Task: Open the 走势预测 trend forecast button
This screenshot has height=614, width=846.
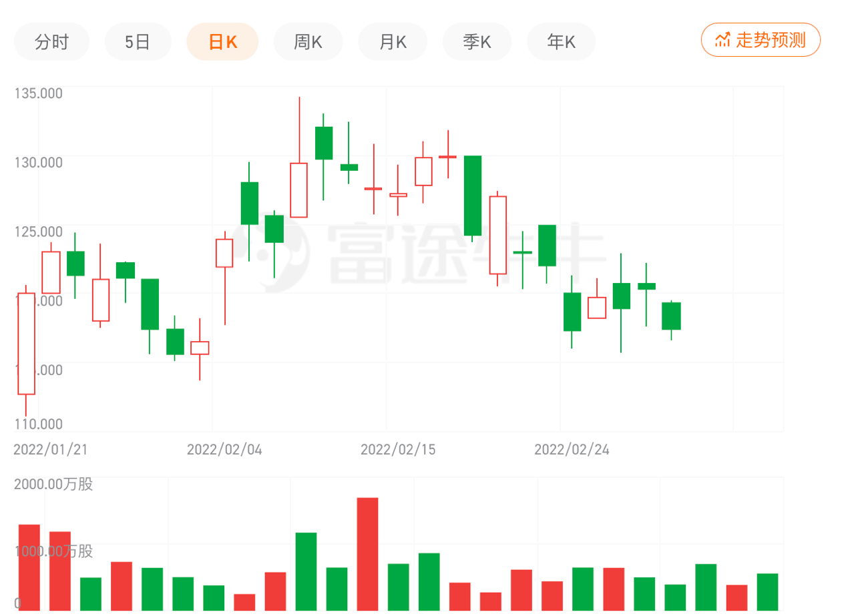Action: tap(761, 40)
